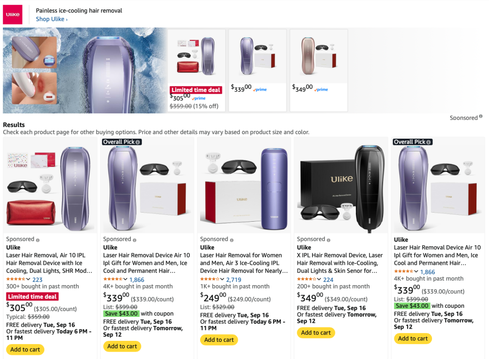Open Overall Pick info icon on non-sponsored listing
Screen dimensions: 489x359
(429, 142)
